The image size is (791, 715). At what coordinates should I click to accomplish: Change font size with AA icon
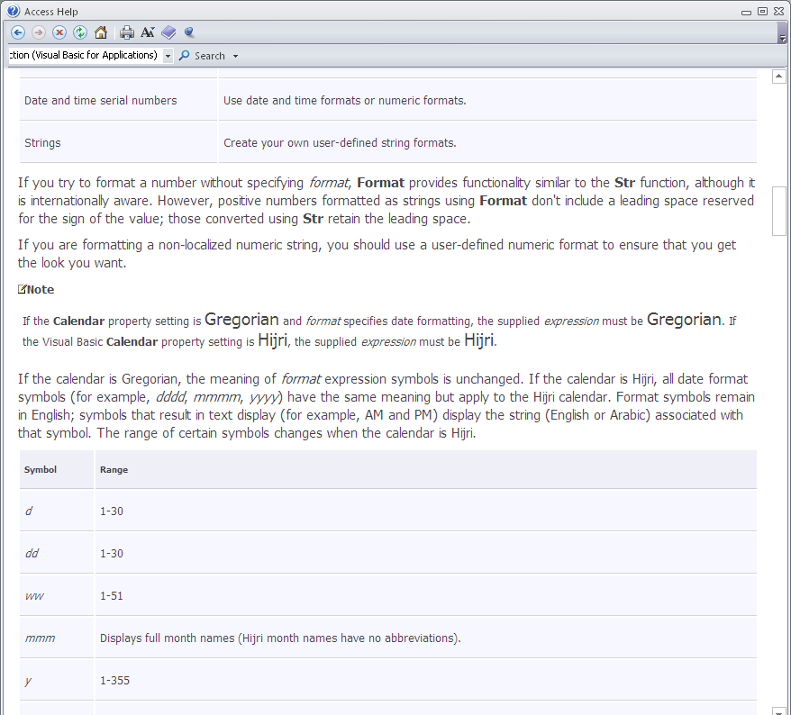(x=148, y=32)
